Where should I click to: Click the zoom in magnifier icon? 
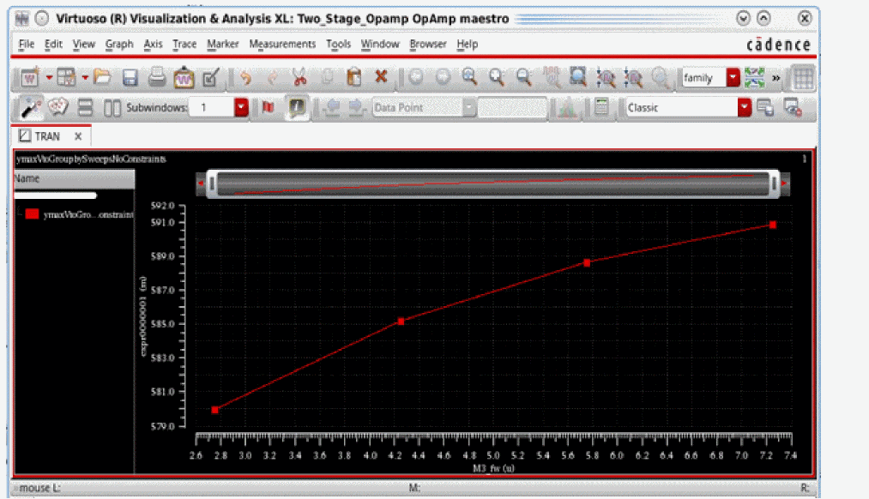tap(497, 77)
